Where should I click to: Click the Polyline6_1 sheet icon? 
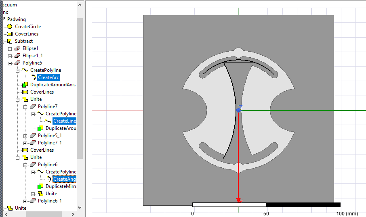click(x=33, y=201)
